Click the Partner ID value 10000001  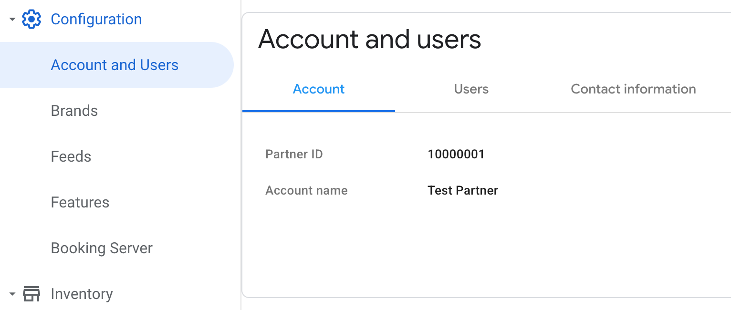(x=456, y=154)
